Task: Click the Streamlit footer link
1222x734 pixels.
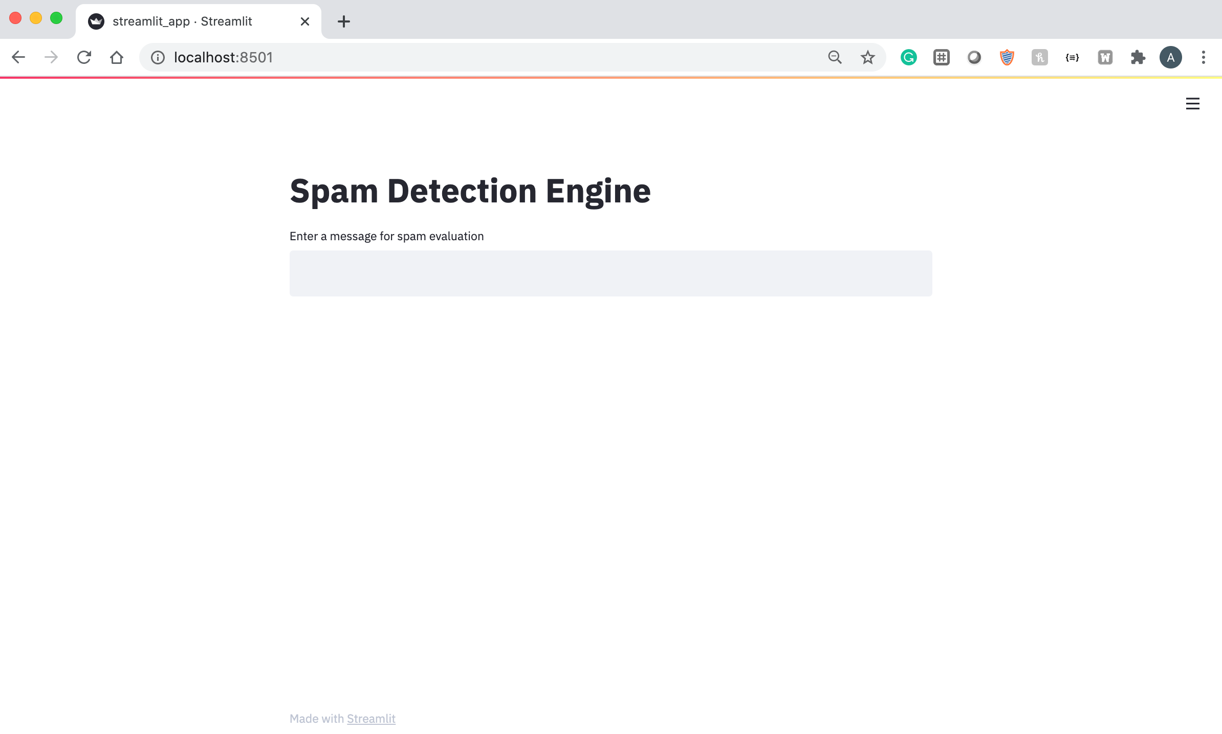Action: (x=371, y=719)
